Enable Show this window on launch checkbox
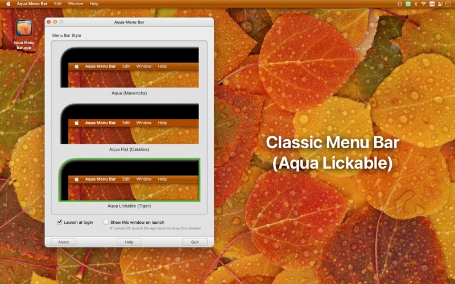Image resolution: width=455 pixels, height=284 pixels. [106, 222]
